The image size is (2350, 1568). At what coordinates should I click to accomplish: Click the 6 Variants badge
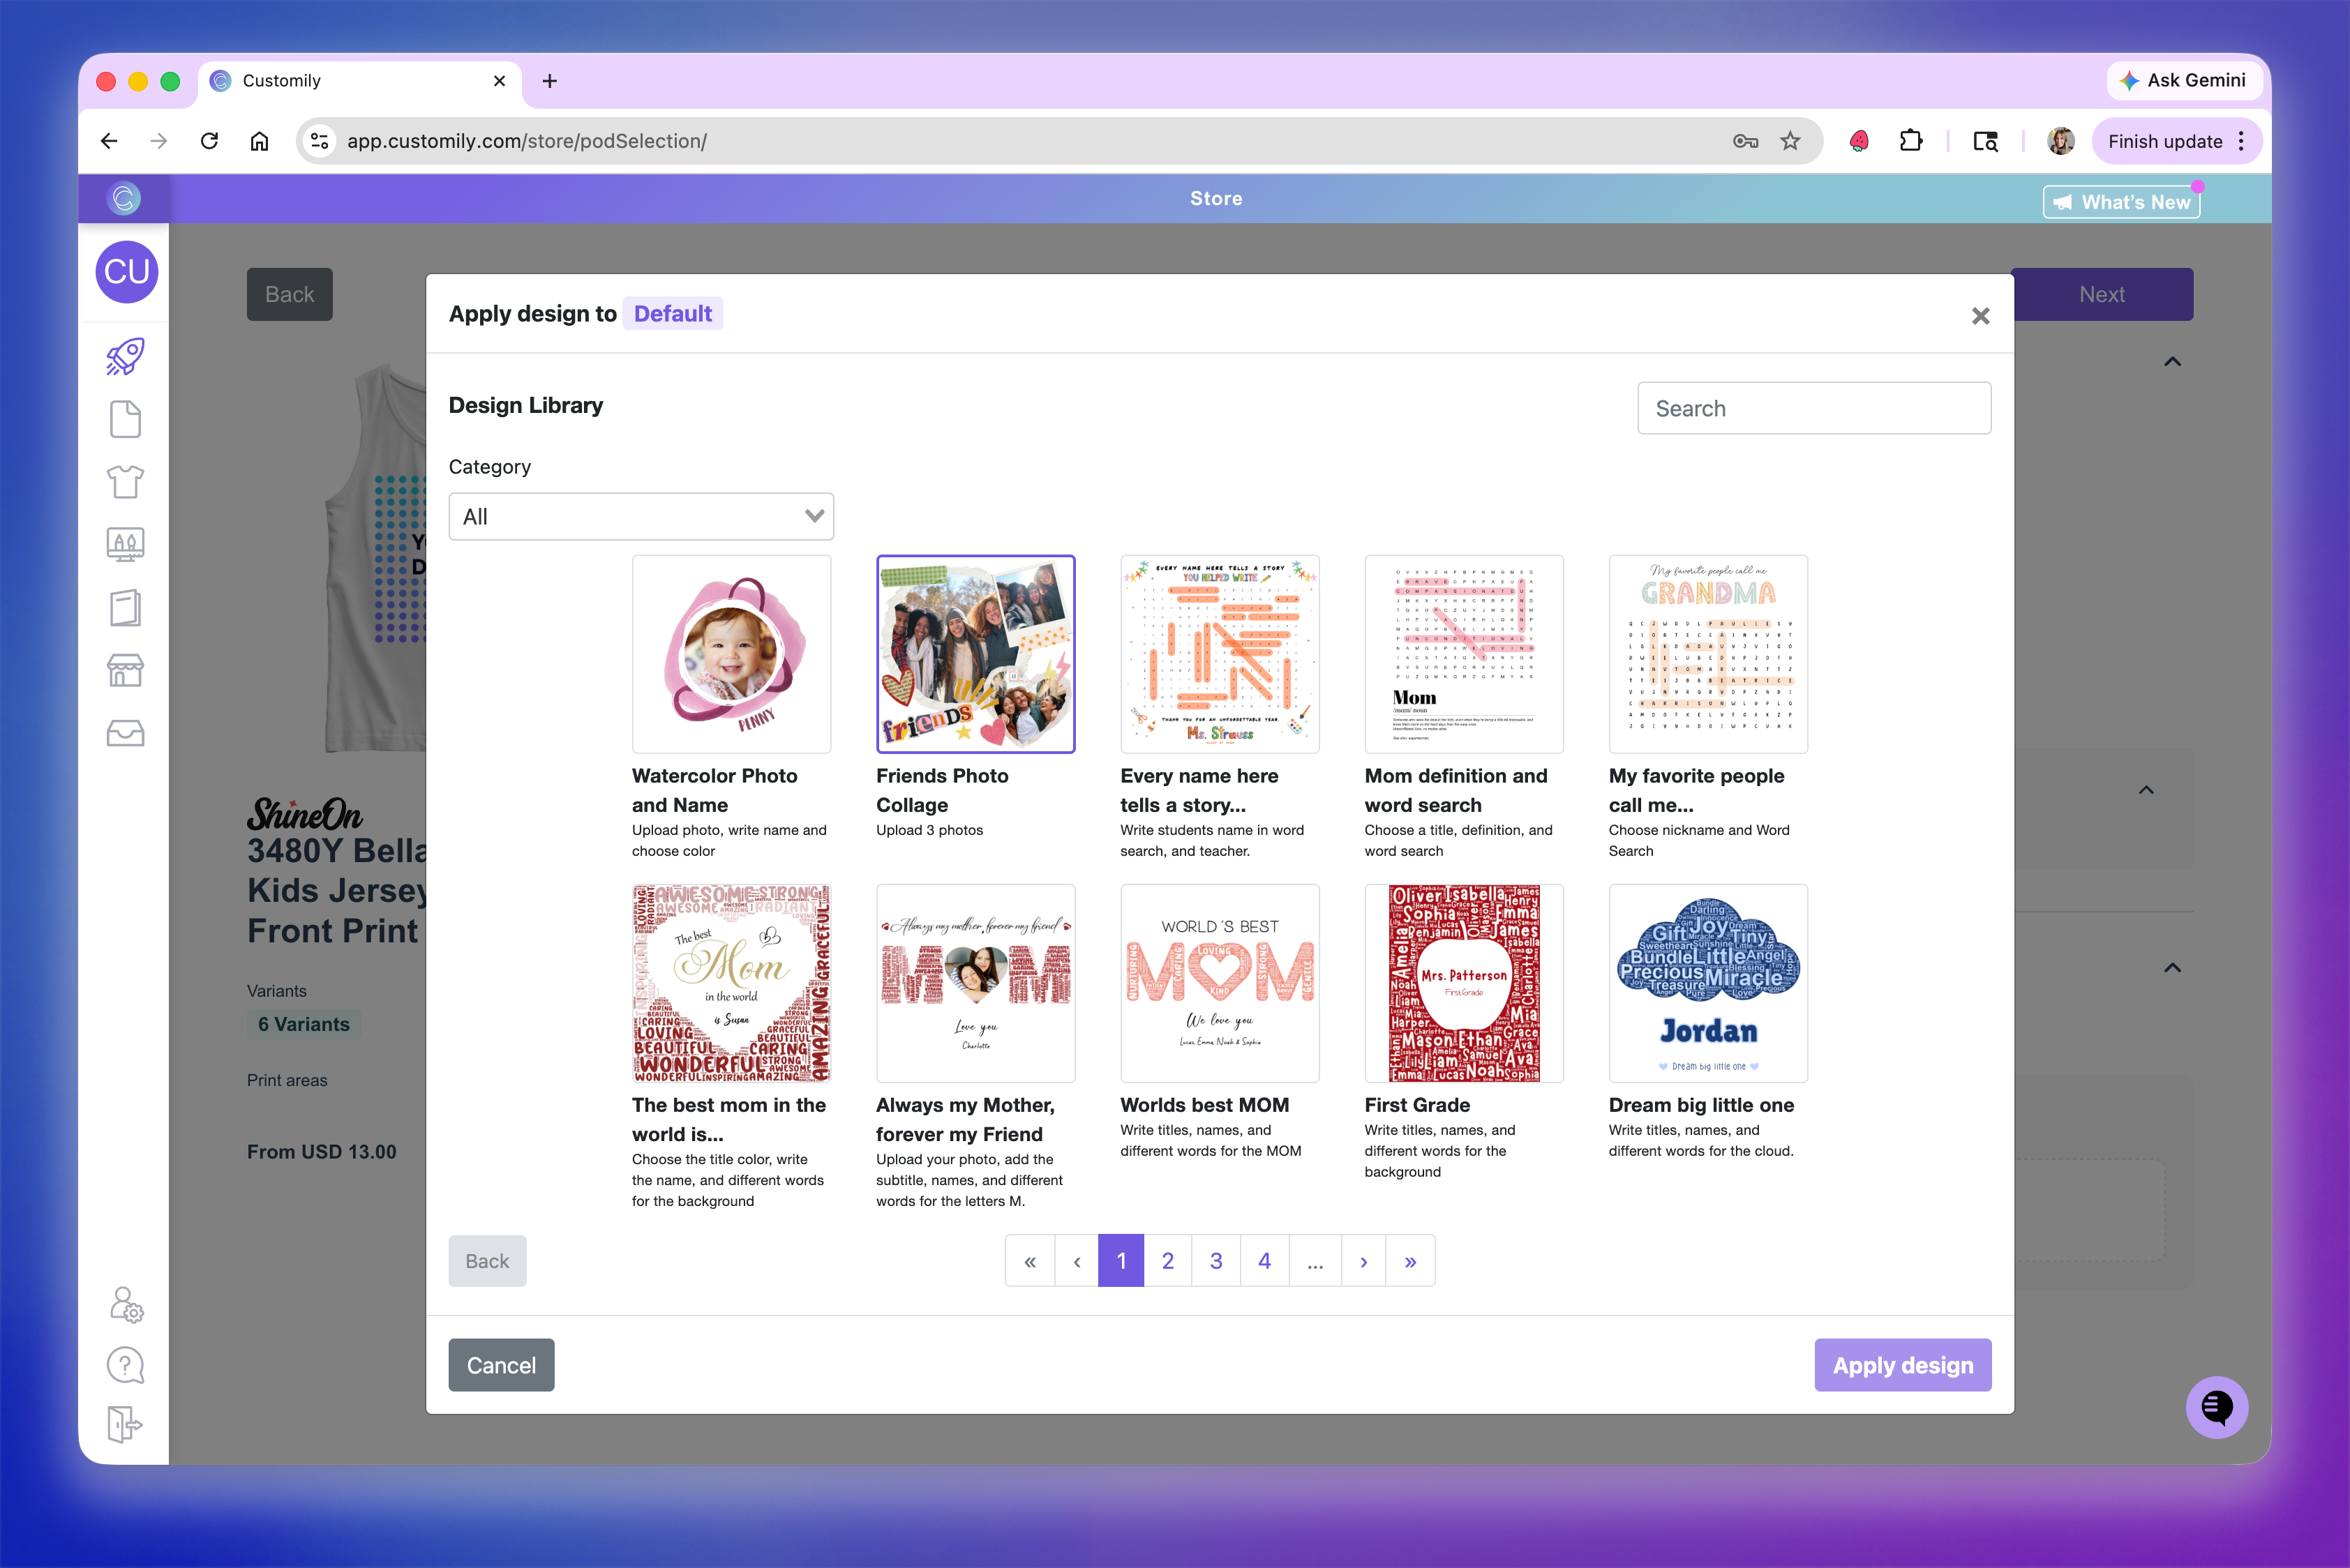click(304, 1024)
